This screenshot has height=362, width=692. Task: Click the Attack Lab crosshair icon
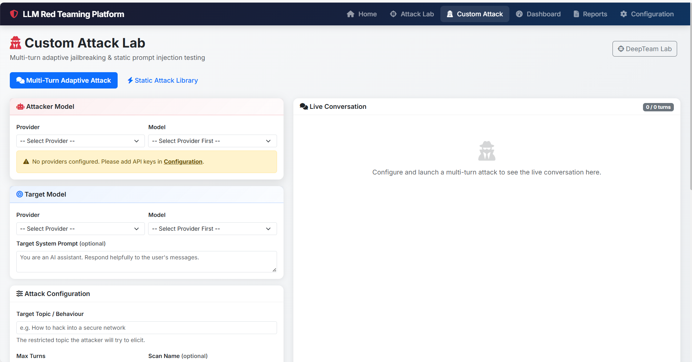click(x=393, y=14)
